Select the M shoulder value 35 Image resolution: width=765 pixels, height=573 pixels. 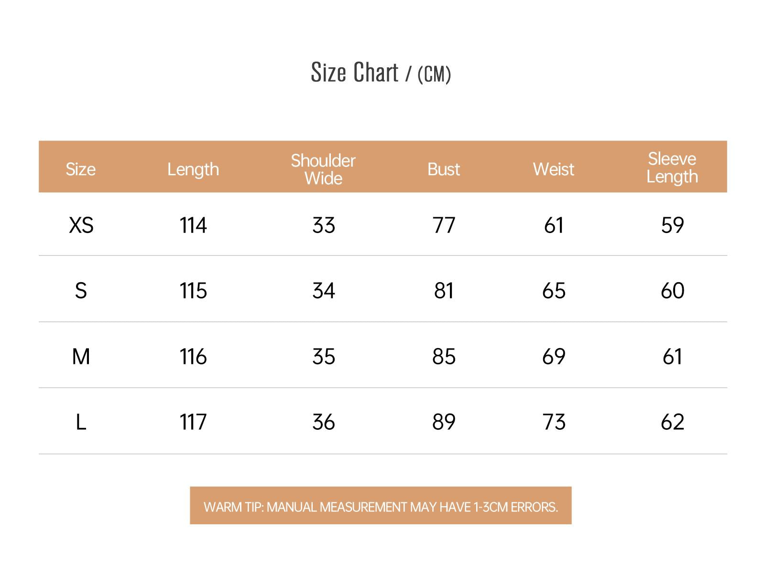[x=324, y=356]
